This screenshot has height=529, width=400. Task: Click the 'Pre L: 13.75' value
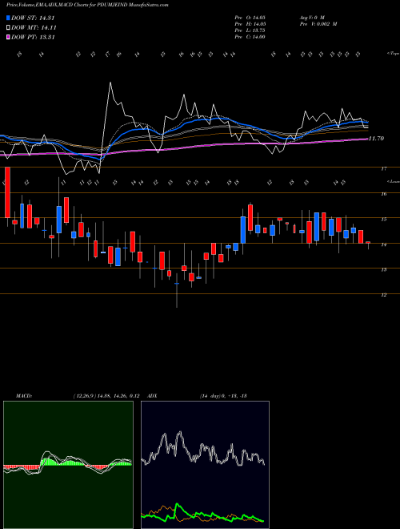250,30
